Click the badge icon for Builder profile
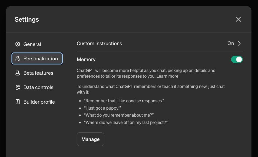Viewport: 258px width, 157px height. pos(18,102)
